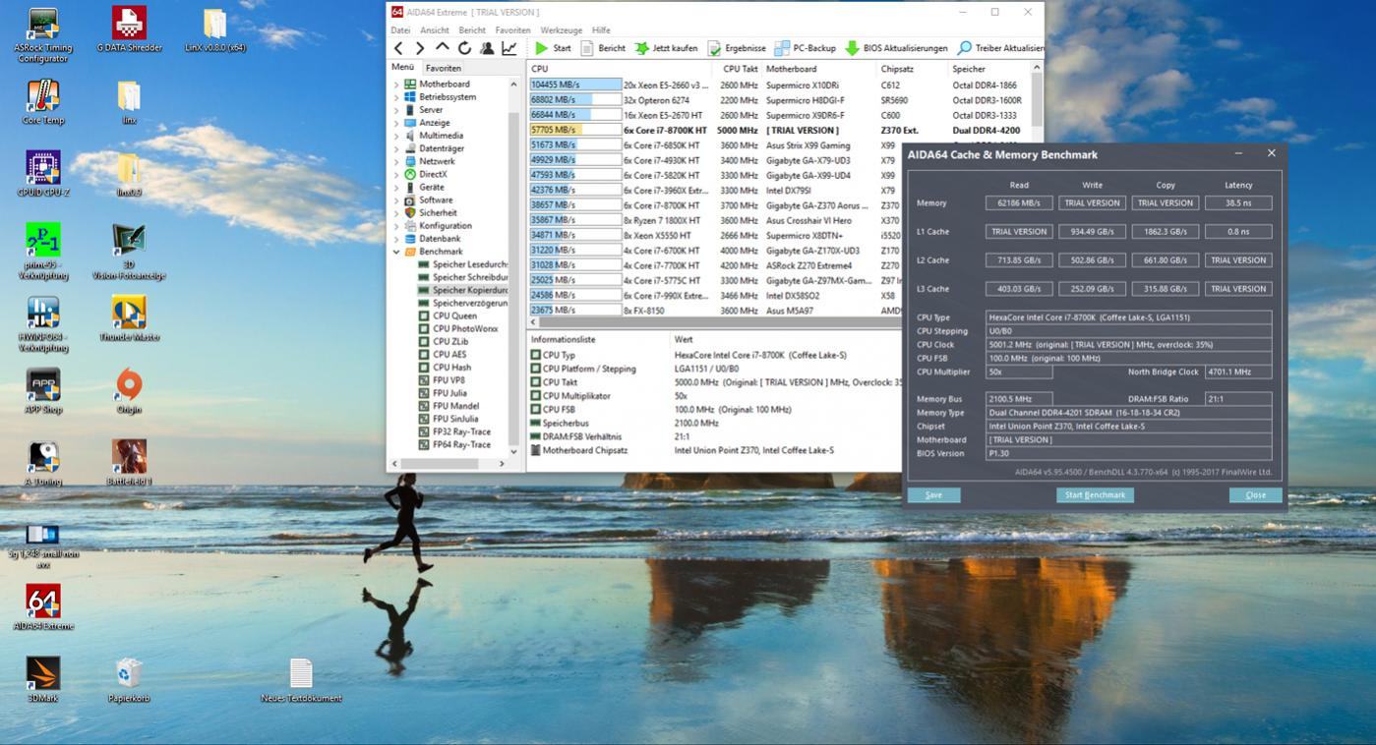
Task: Switch to the Menü tab in the sidebar
Action: pyautogui.click(x=402, y=67)
